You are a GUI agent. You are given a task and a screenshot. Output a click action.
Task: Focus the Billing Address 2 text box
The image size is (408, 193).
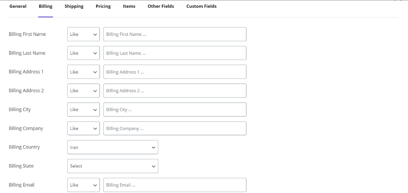coord(175,91)
